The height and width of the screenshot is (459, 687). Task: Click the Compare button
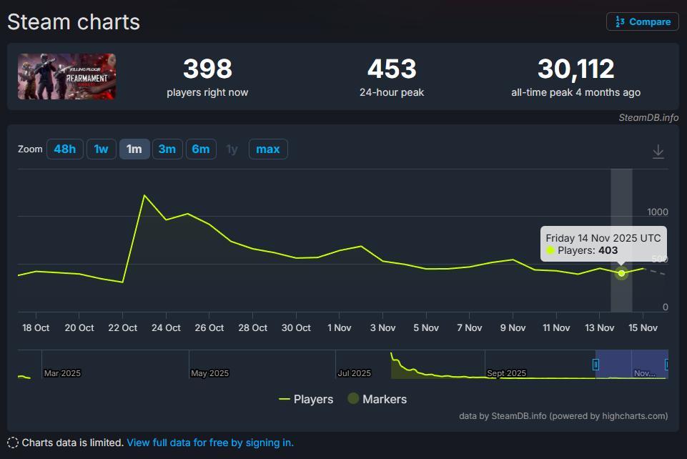pos(642,21)
